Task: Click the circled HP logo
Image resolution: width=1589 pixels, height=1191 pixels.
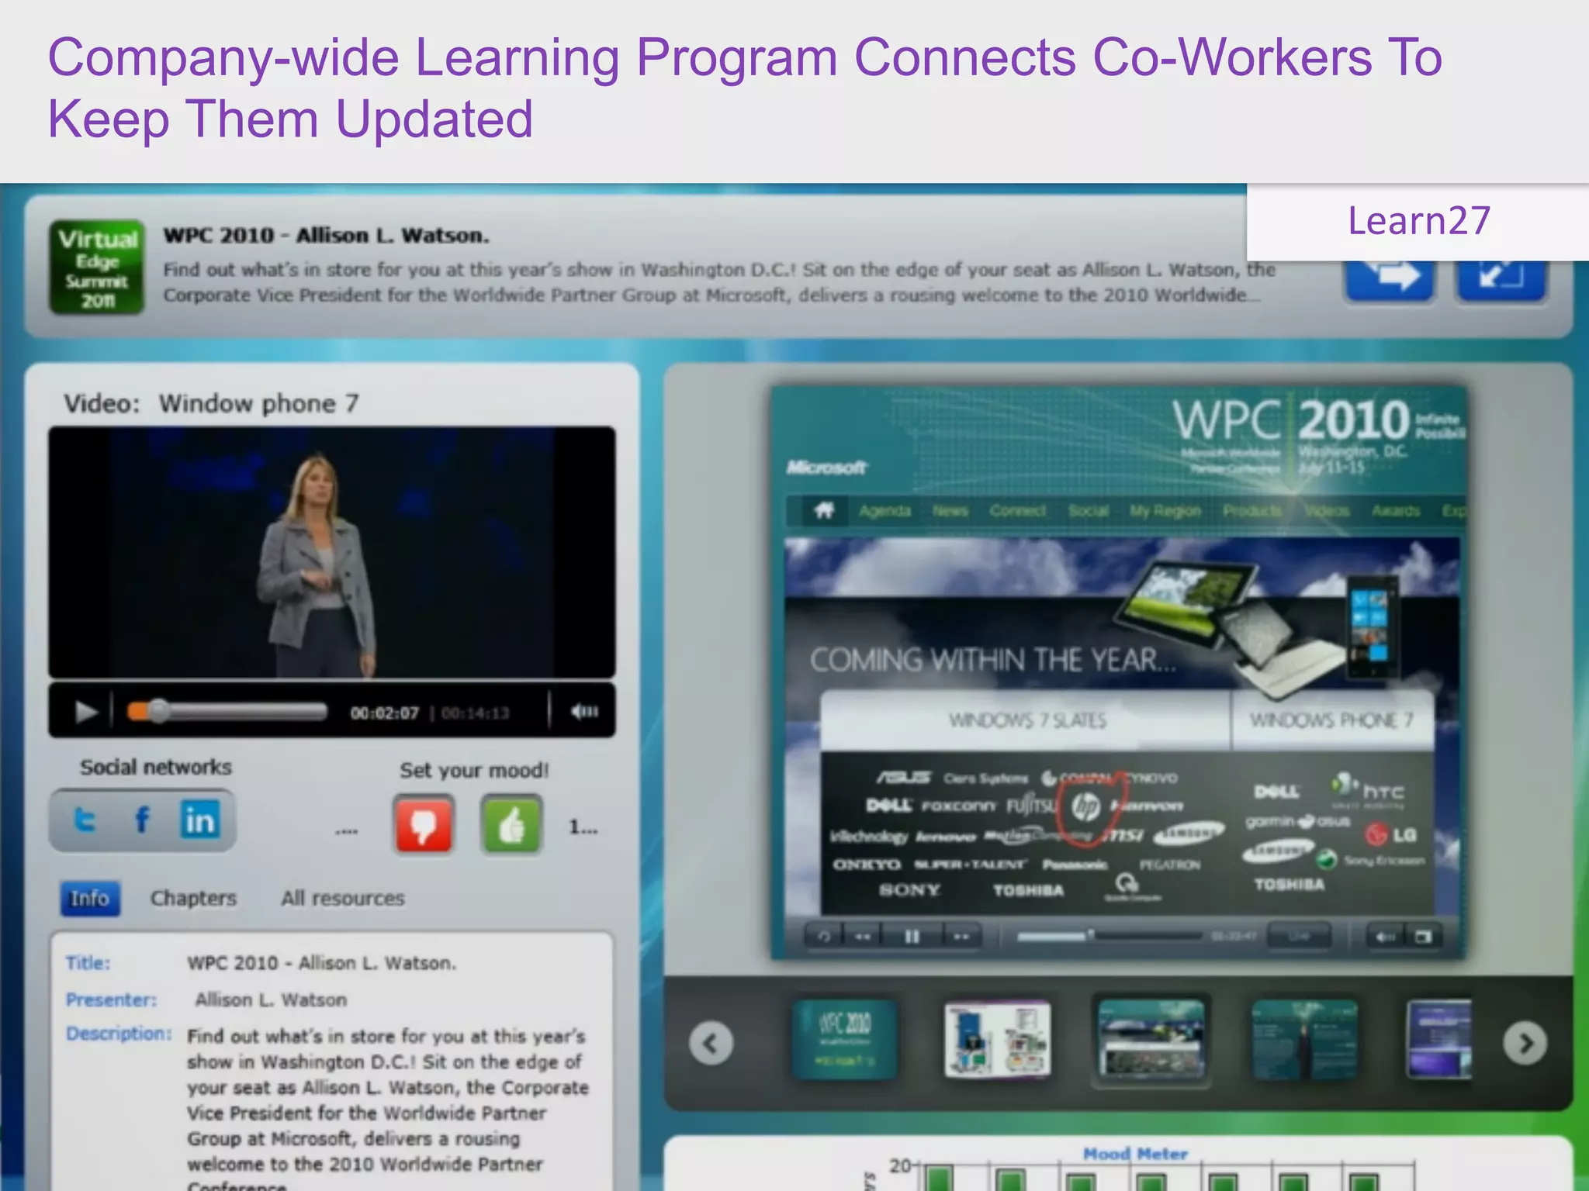Action: tap(1086, 806)
